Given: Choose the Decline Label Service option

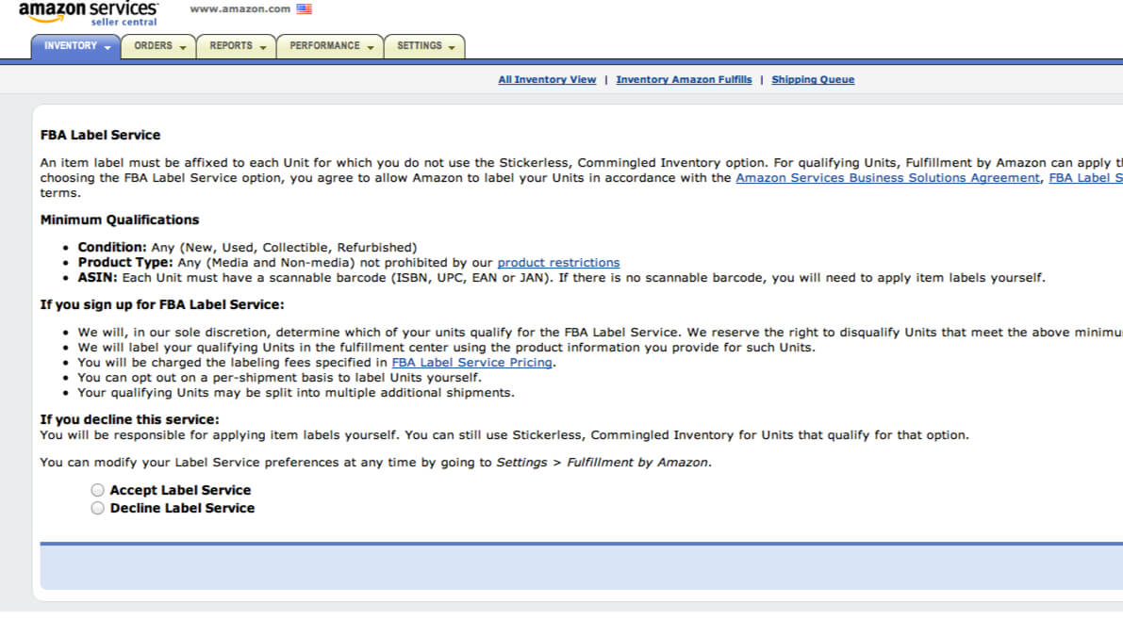Looking at the screenshot, I should click(98, 508).
